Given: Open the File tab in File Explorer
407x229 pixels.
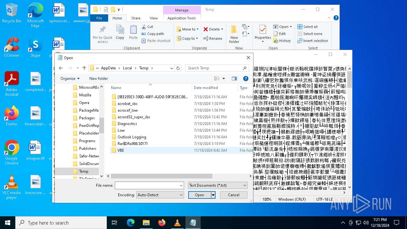Looking at the screenshot, I should pos(99,18).
